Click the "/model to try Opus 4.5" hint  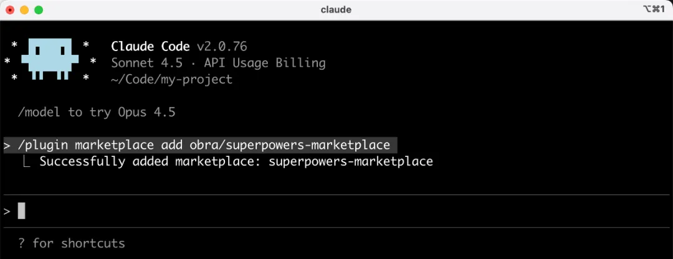[97, 112]
